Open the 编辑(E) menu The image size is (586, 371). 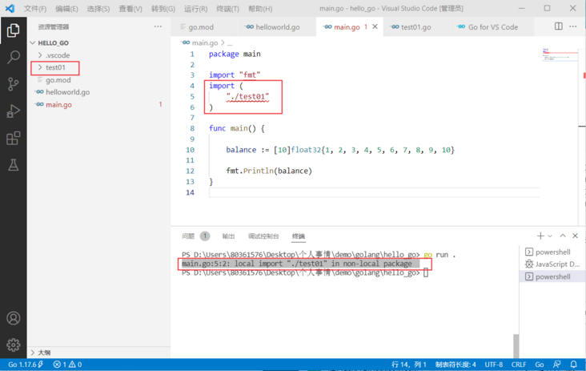pos(66,9)
